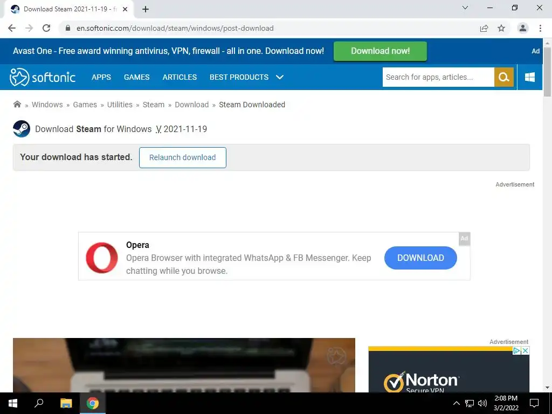Open network status tray icon
Screen dimensions: 552x414
(x=470, y=403)
